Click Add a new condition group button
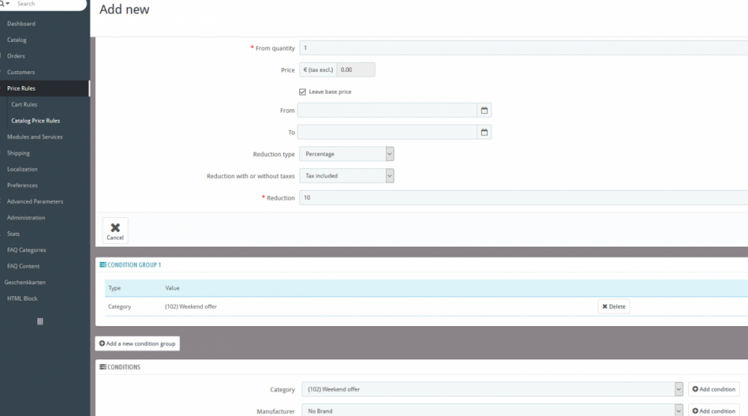This screenshot has width=748, height=416. (138, 343)
